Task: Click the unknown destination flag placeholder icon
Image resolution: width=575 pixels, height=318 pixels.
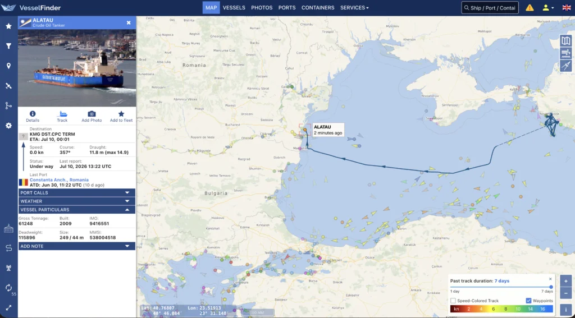Action: (23, 137)
